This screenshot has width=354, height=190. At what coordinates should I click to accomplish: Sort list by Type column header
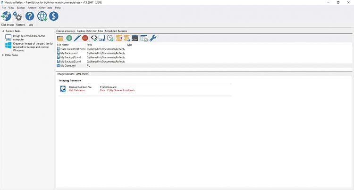[130, 45]
